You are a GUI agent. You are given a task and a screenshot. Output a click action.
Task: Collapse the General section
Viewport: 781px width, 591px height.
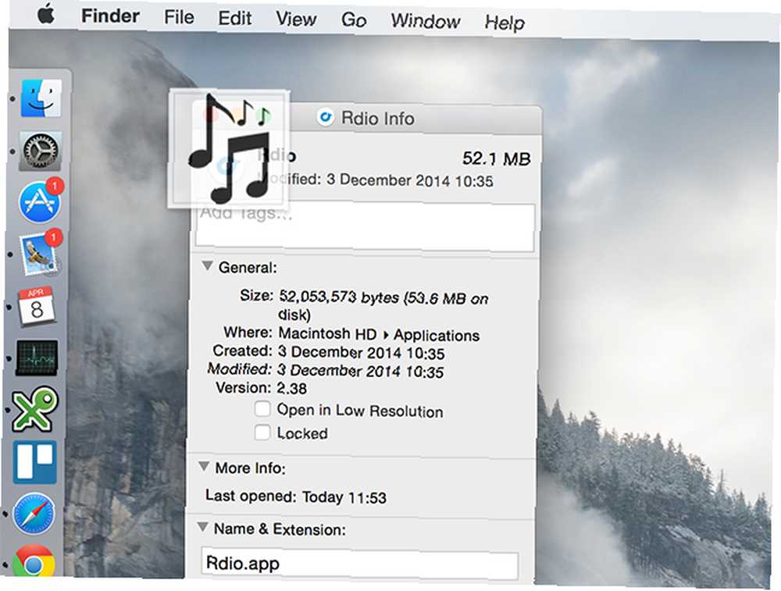[207, 266]
